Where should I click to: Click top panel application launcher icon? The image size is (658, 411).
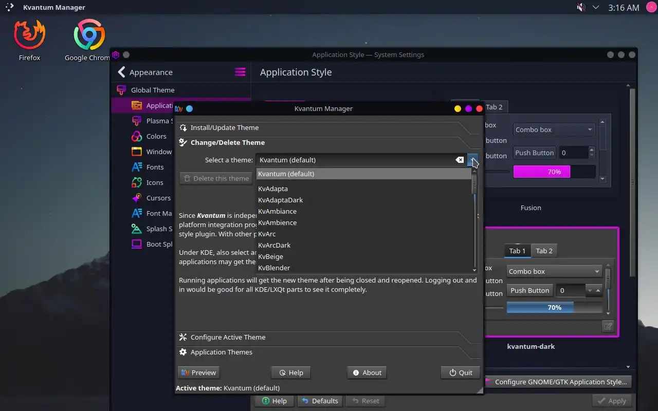click(9, 7)
